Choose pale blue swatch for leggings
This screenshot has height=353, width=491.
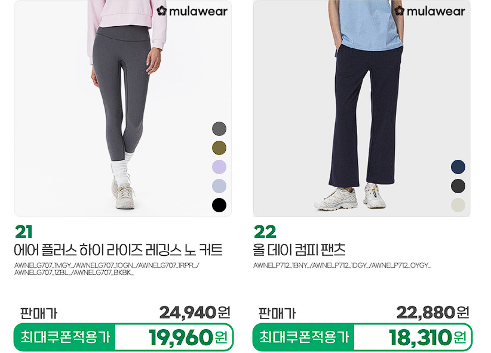[x=219, y=185]
